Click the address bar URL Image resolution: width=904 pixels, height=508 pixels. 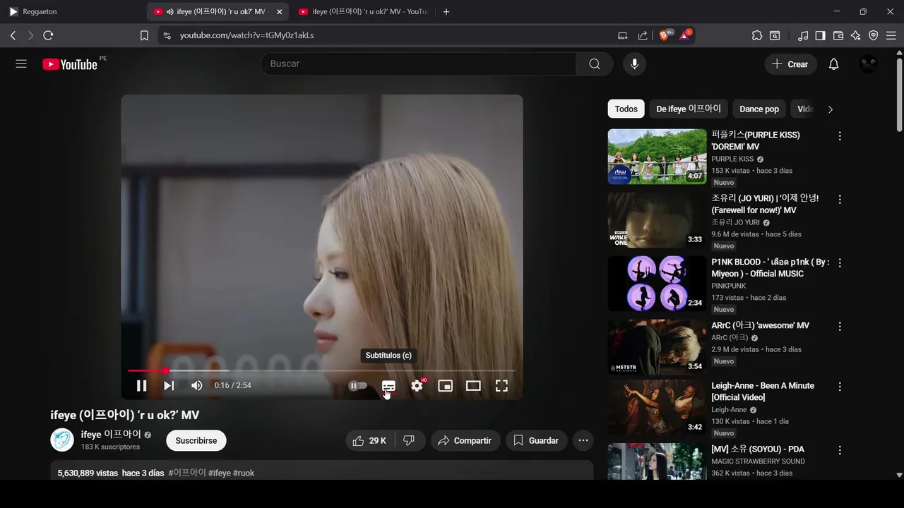click(x=246, y=35)
